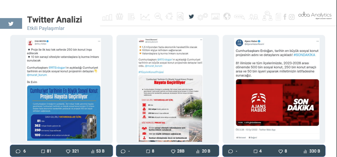Click the retweet icon showing 81

(43, 151)
